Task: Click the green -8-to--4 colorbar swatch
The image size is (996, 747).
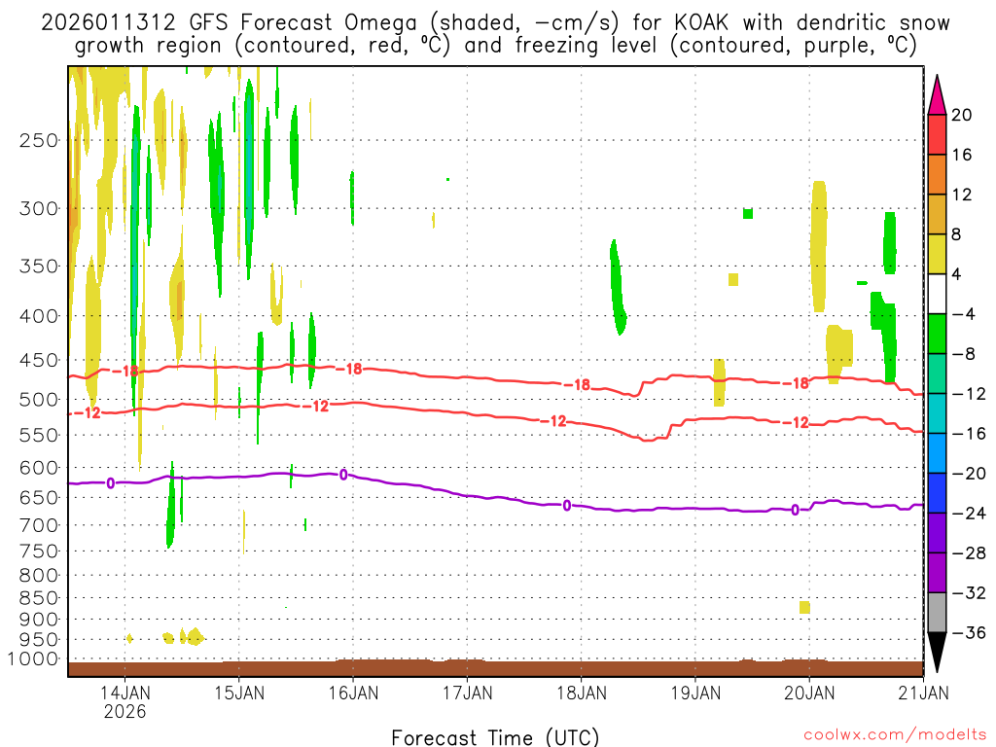Action: (937, 334)
